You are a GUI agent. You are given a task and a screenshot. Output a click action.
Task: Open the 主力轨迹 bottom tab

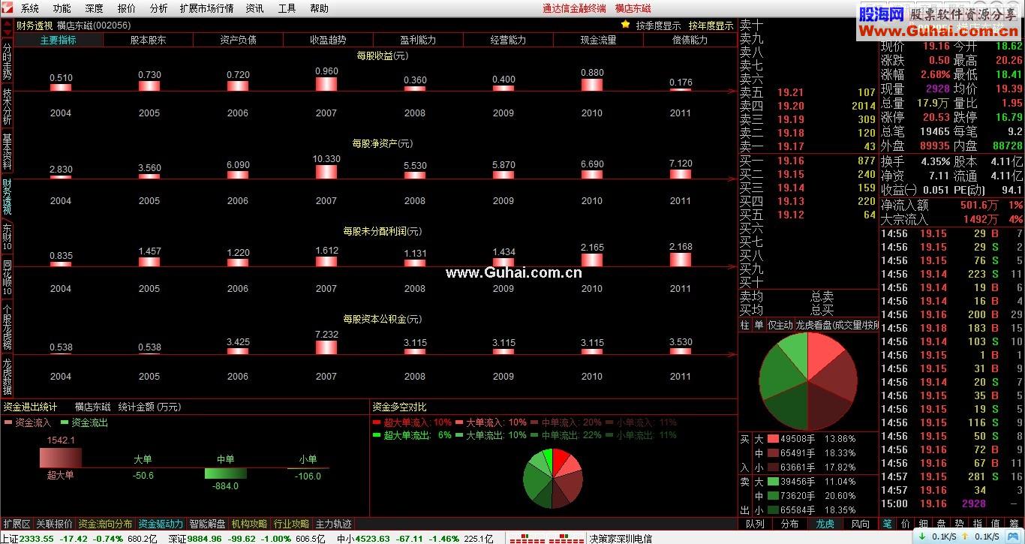click(x=333, y=524)
